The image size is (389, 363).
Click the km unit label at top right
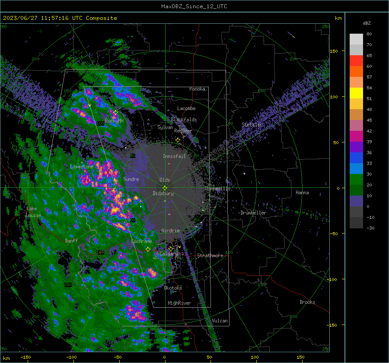pyautogui.click(x=338, y=18)
